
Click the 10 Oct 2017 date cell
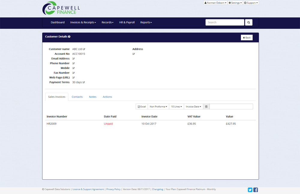[x=149, y=124]
